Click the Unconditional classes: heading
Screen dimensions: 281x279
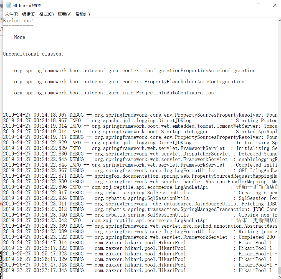33,54
